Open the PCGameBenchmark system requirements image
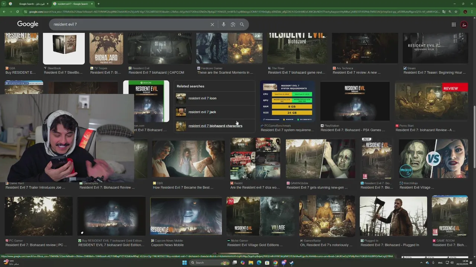Viewport: 476px width, 267px height. [287, 101]
